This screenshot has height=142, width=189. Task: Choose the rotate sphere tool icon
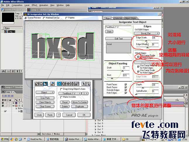(x=63, y=84)
